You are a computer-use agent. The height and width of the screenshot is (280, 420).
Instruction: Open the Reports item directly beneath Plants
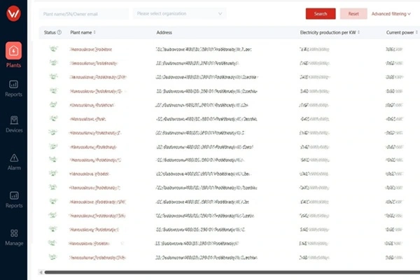[x=13, y=88]
